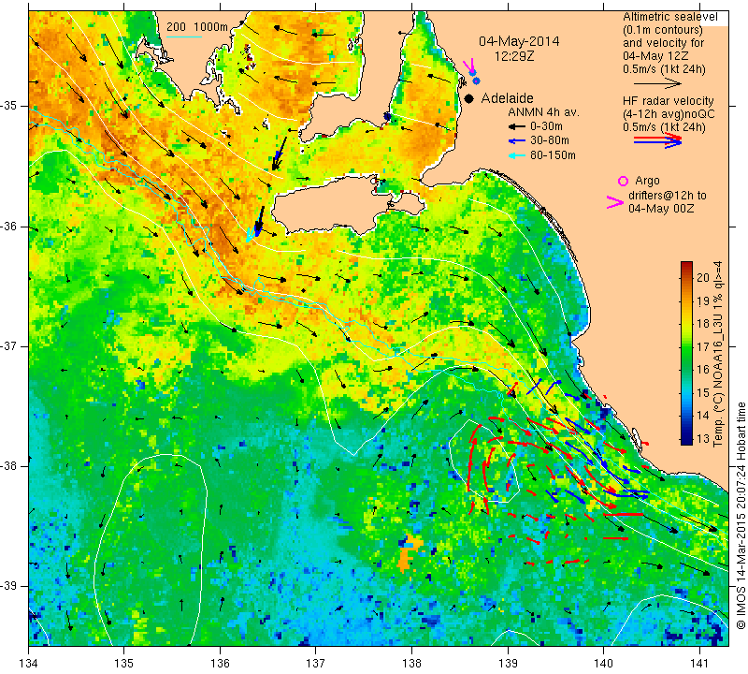This screenshot has height=674, width=748.
Task: Select the magenta Argo circle legend symbol
Action: click(x=623, y=181)
